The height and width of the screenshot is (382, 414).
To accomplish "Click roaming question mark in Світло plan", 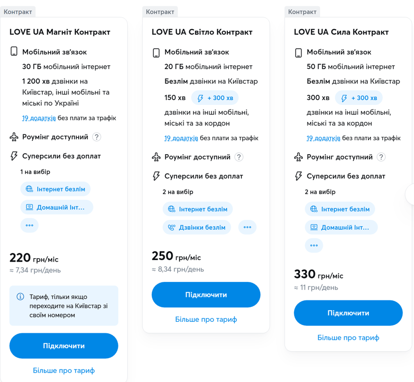I will coord(239,157).
